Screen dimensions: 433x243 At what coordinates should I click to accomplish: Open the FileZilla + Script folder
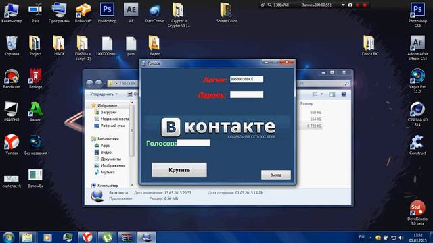(83, 48)
